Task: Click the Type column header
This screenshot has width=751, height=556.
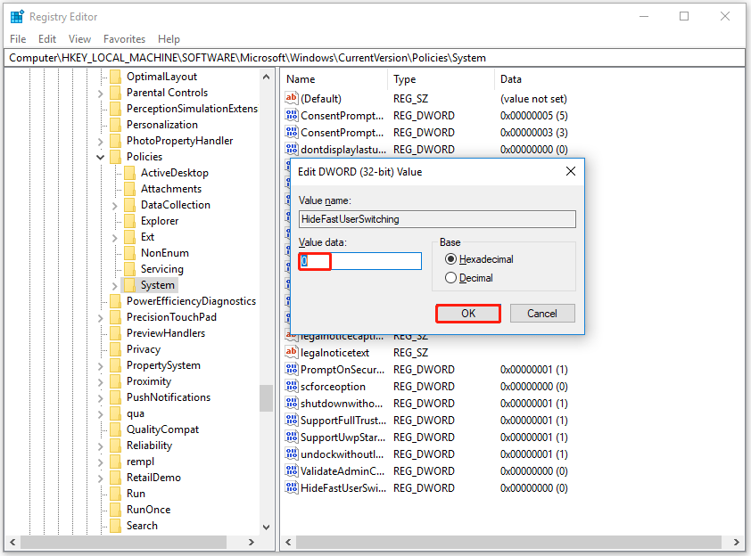Action: (442, 79)
